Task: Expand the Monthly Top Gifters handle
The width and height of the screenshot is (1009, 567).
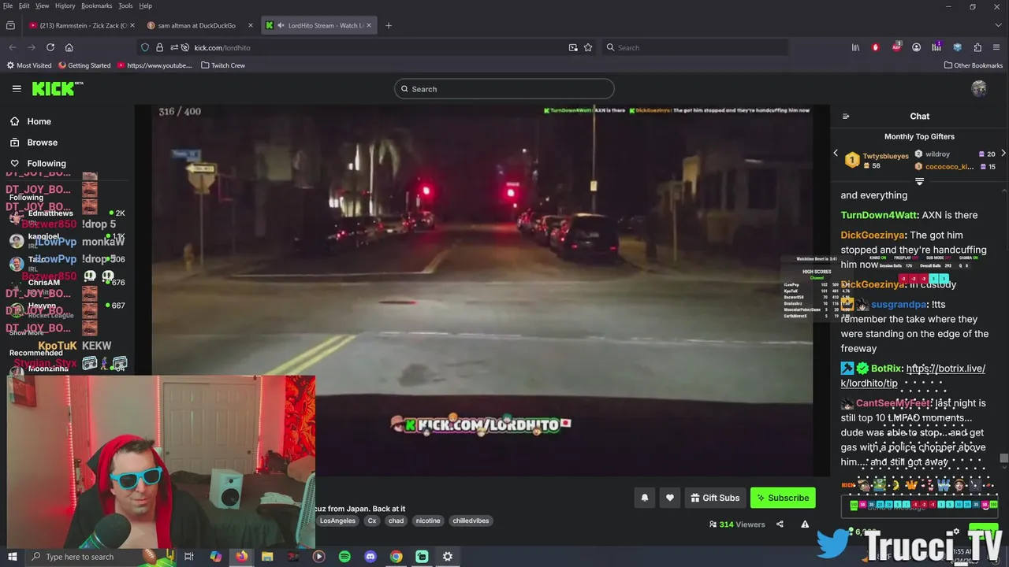Action: pyautogui.click(x=919, y=181)
